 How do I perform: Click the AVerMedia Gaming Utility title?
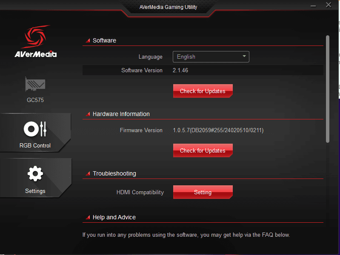pos(168,7)
